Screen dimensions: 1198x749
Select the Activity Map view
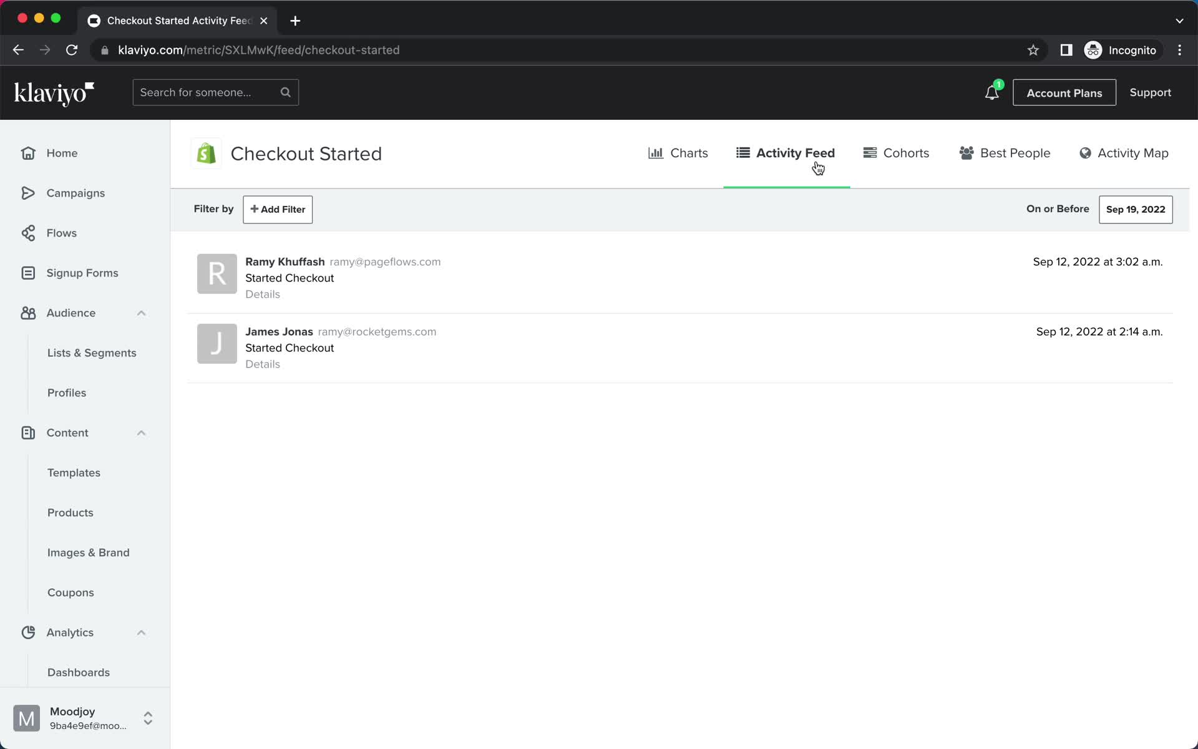1124,153
